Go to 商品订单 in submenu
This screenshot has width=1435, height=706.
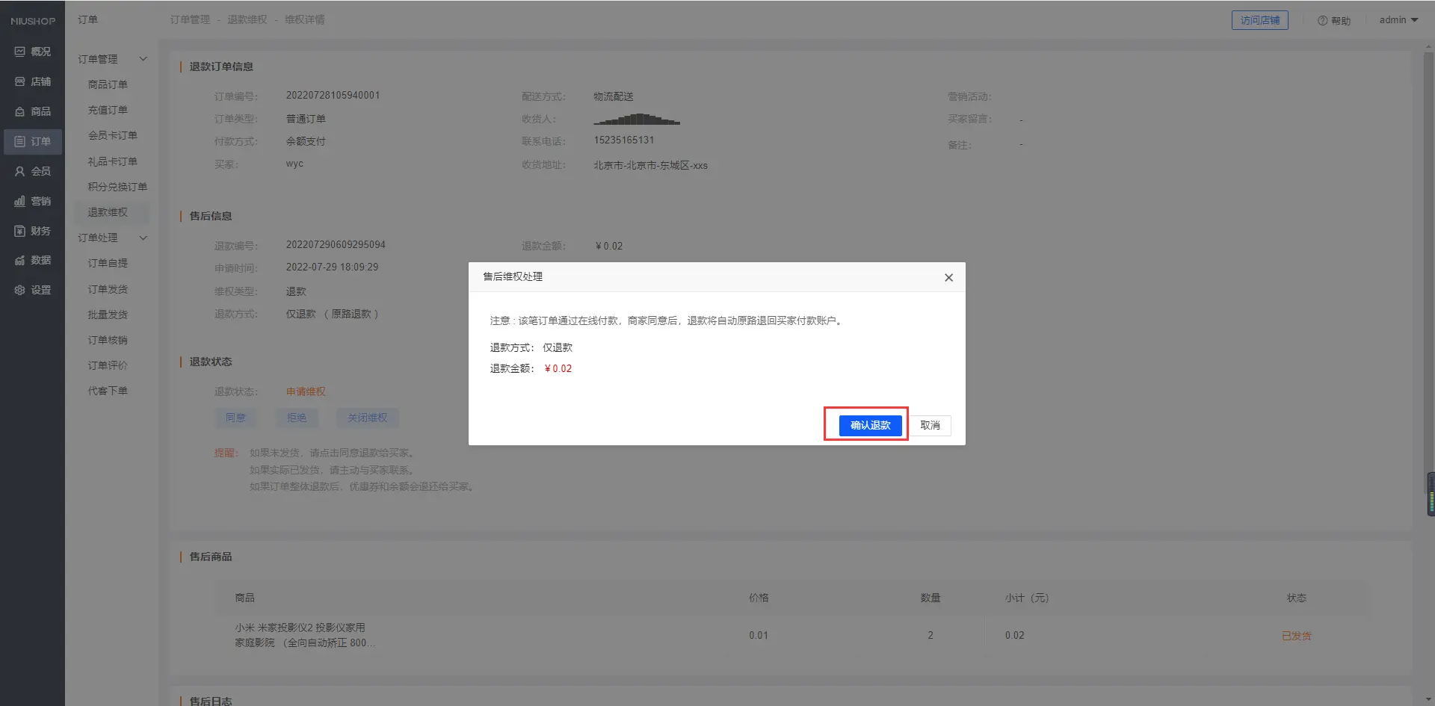(x=108, y=84)
